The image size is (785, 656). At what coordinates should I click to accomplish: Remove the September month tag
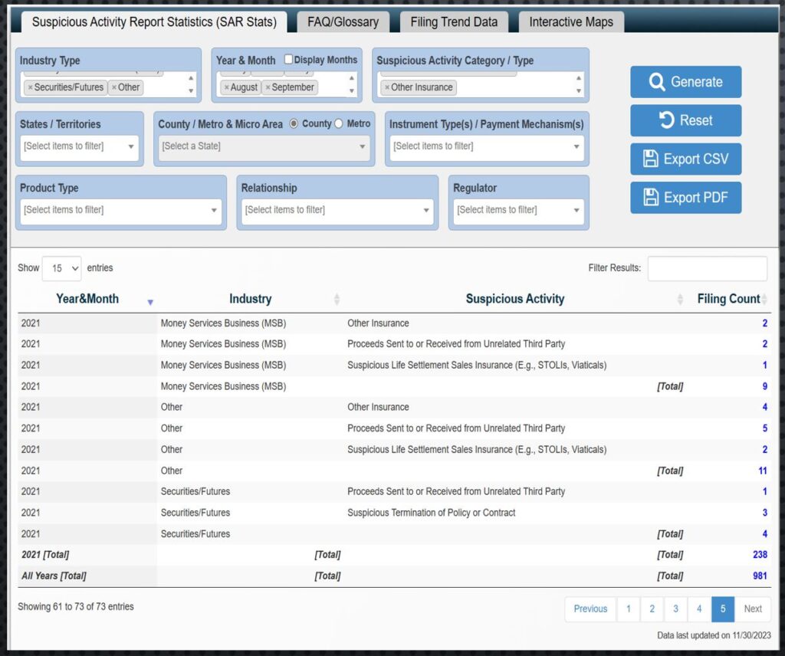(268, 87)
